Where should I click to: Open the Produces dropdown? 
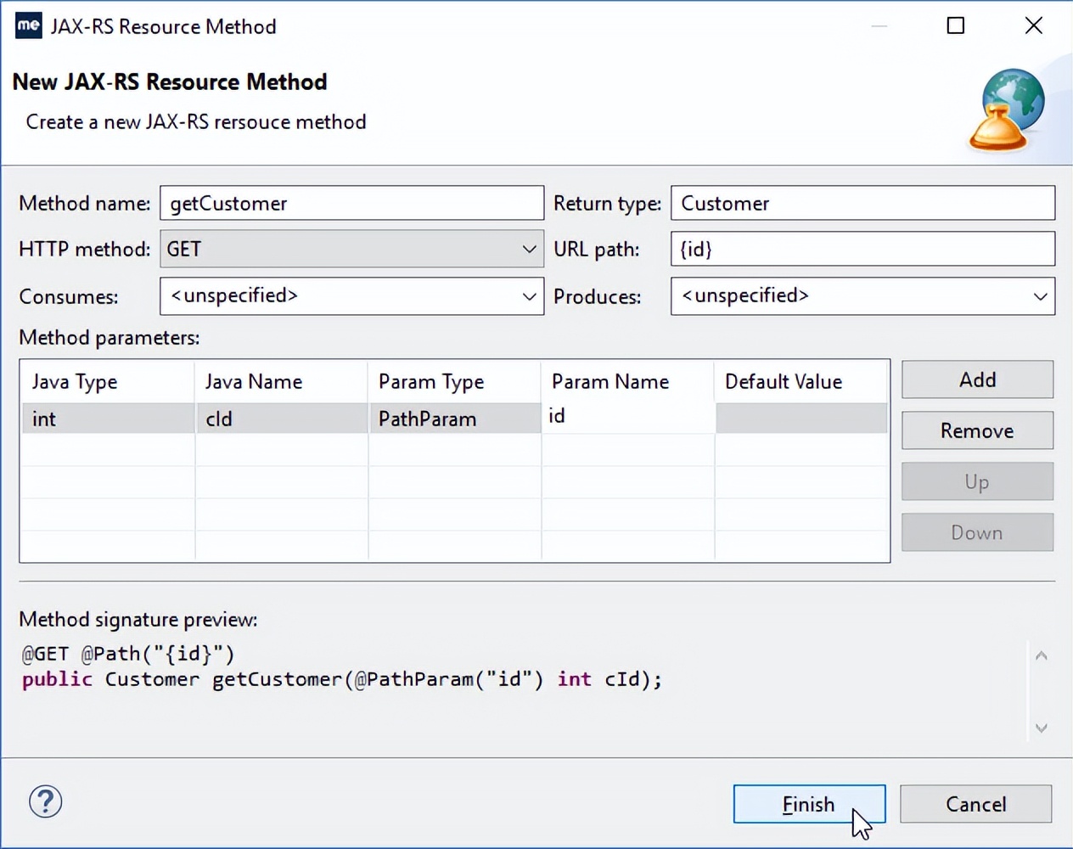(1042, 295)
